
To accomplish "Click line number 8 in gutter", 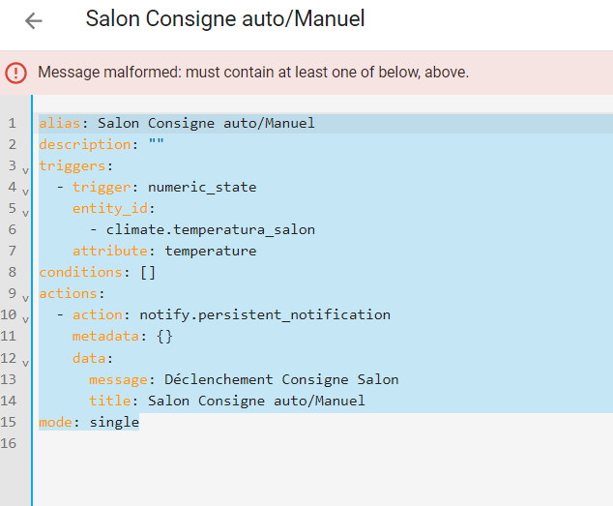I will [13, 272].
